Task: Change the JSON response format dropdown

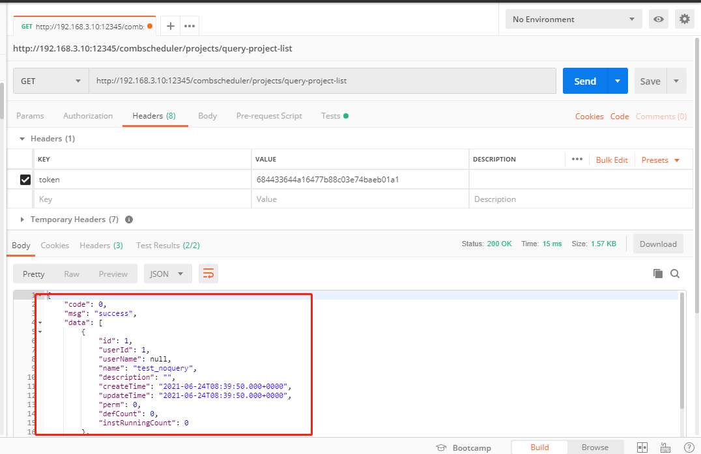Action: 167,274
